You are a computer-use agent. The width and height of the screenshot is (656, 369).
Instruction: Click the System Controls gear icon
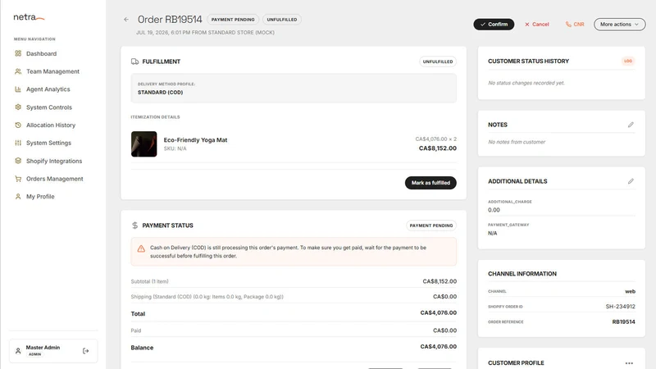pyautogui.click(x=18, y=107)
